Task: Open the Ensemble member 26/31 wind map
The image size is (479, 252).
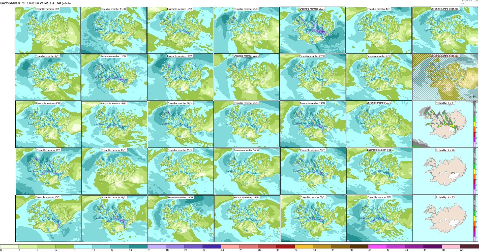Action: click(x=313, y=30)
